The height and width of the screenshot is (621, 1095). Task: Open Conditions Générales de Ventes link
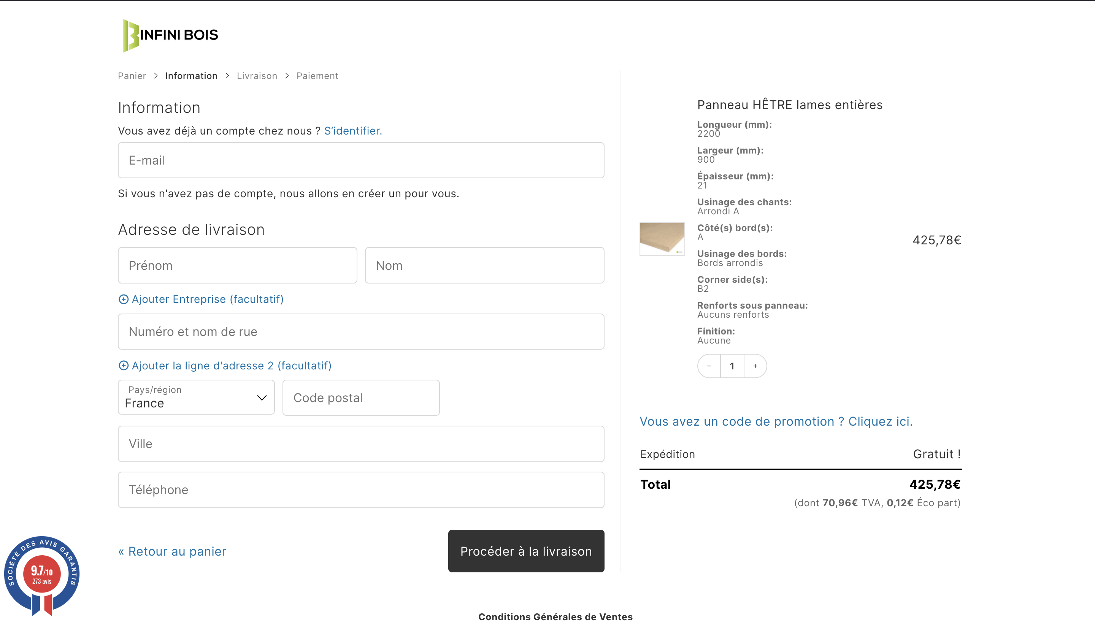tap(555, 616)
